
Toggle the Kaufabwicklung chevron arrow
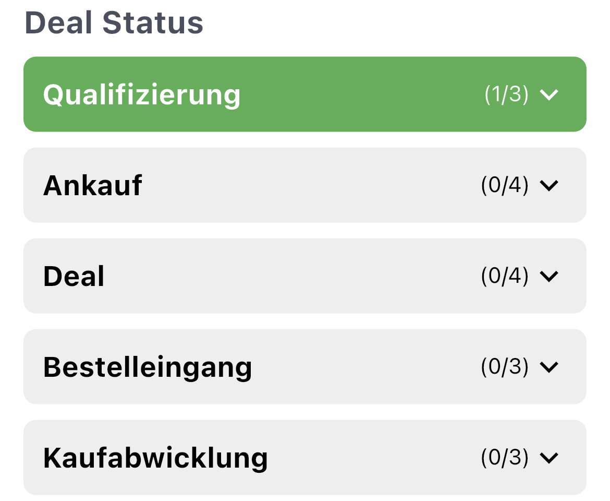549,458
